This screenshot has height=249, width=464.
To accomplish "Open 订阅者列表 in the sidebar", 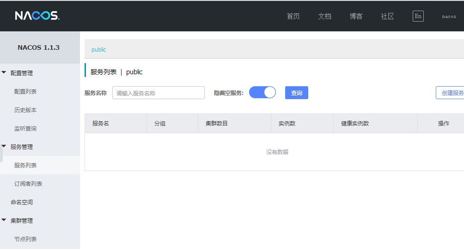I will [28, 184].
